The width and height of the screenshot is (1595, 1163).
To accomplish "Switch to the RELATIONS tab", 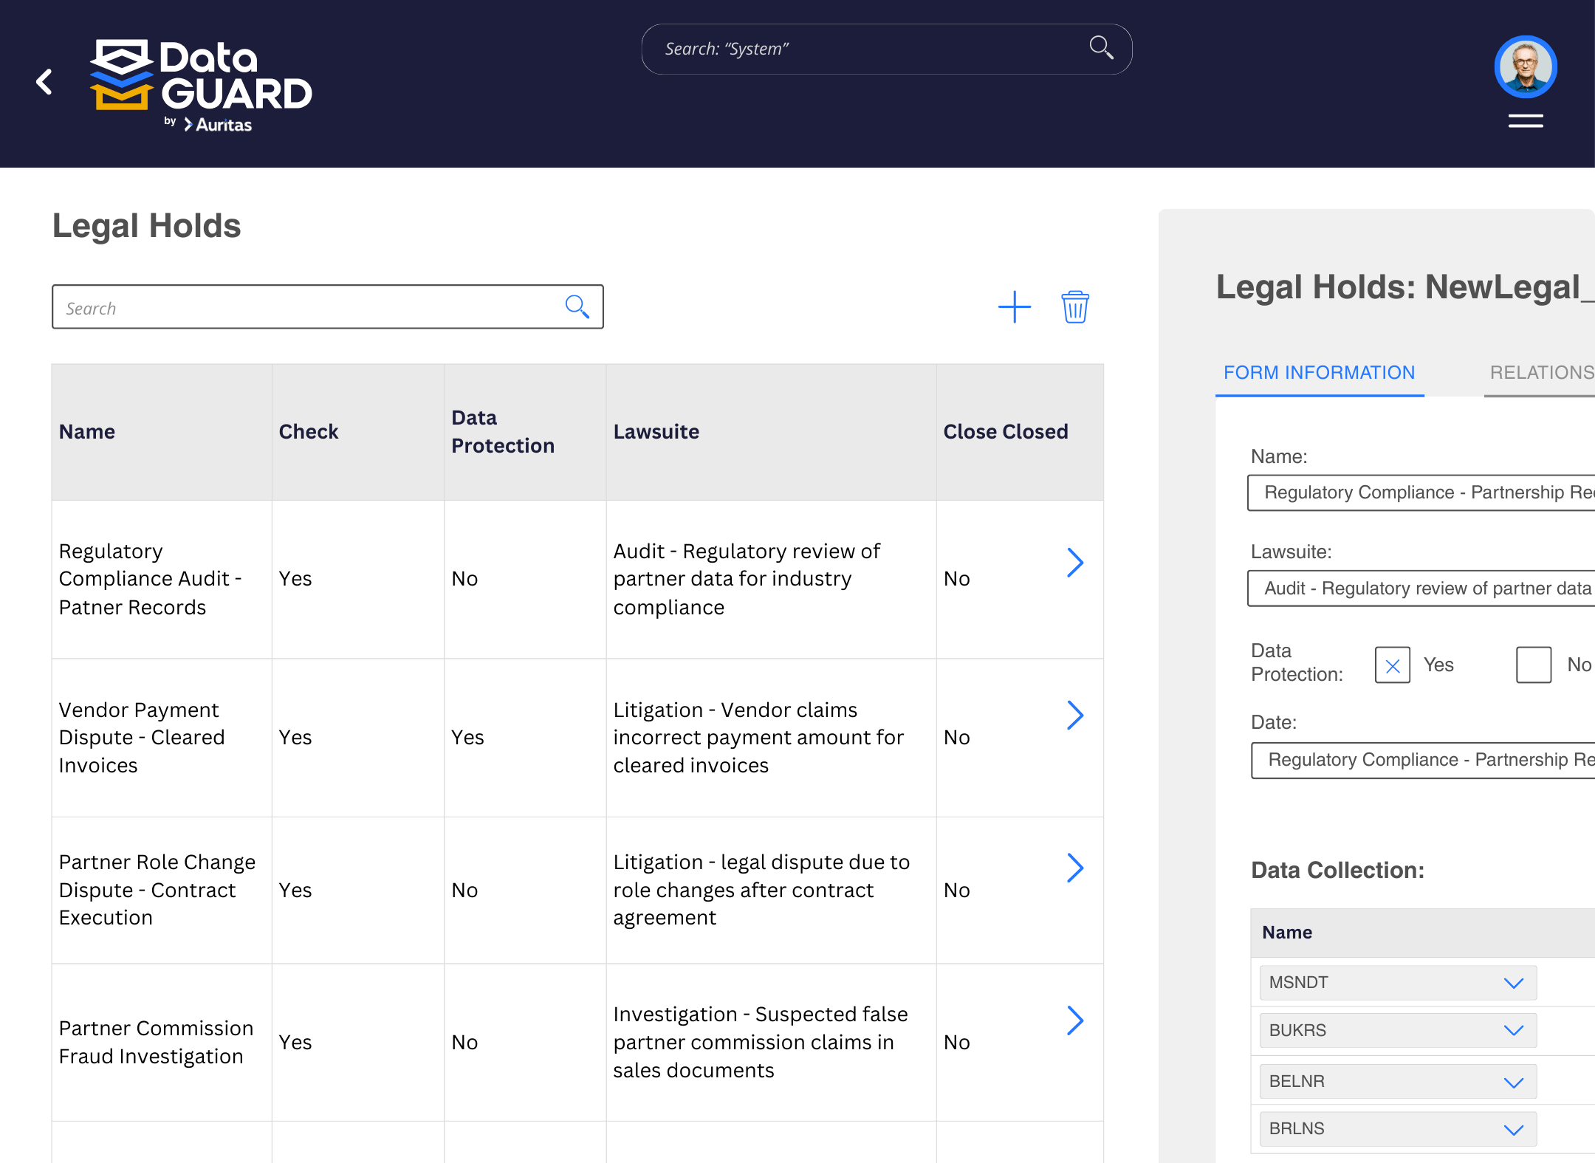I will [x=1540, y=372].
